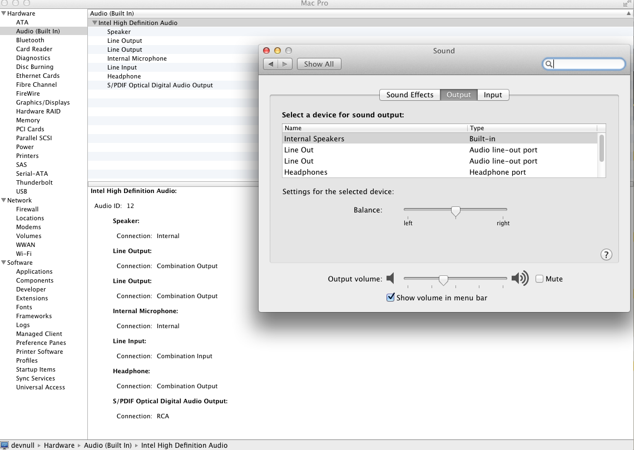Collapse the Software section in sidebar

4,263
